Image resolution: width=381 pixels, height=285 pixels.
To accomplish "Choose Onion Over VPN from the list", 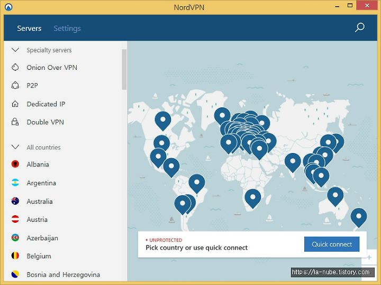I will coord(52,68).
